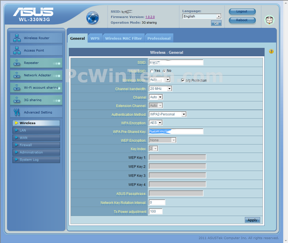288x243 pixels.
Task: Click the arrow icon beside Administration
Action: pos(16,152)
